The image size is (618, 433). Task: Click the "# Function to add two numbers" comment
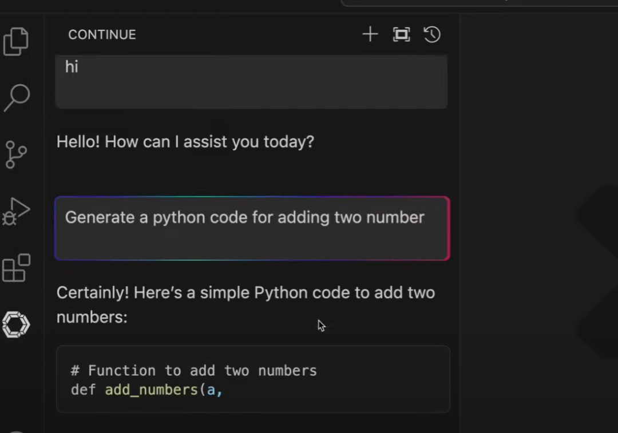[x=193, y=371]
